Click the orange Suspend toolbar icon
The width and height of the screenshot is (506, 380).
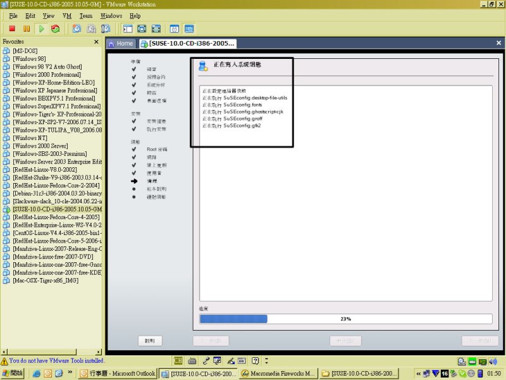tap(27, 28)
